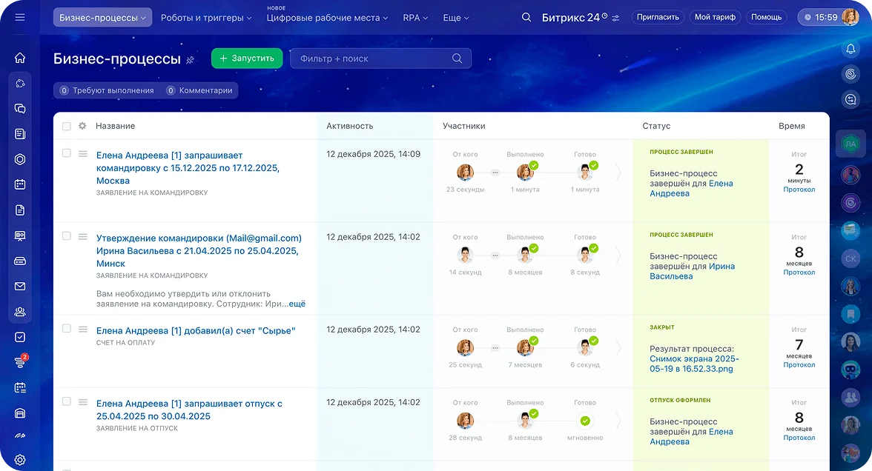872x471 pixels.
Task: Open the chat messenger sidebar icon
Action: (x=20, y=108)
